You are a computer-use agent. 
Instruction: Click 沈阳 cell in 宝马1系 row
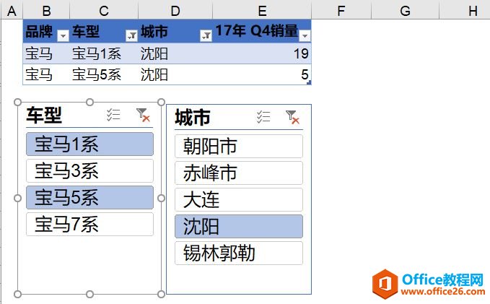click(175, 53)
